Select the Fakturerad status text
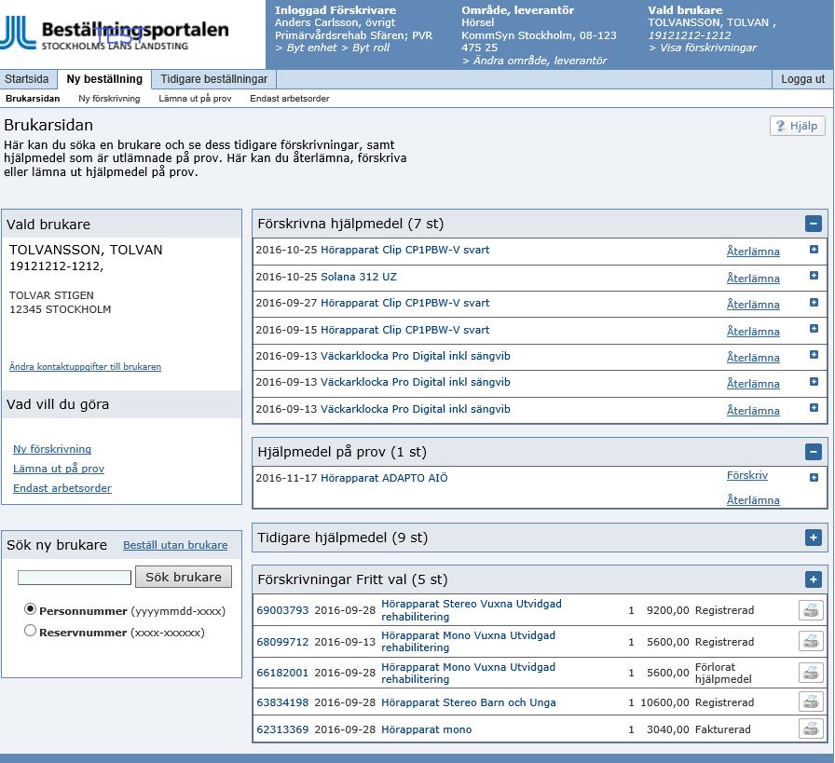Screen dimensions: 835x763 tap(722, 730)
